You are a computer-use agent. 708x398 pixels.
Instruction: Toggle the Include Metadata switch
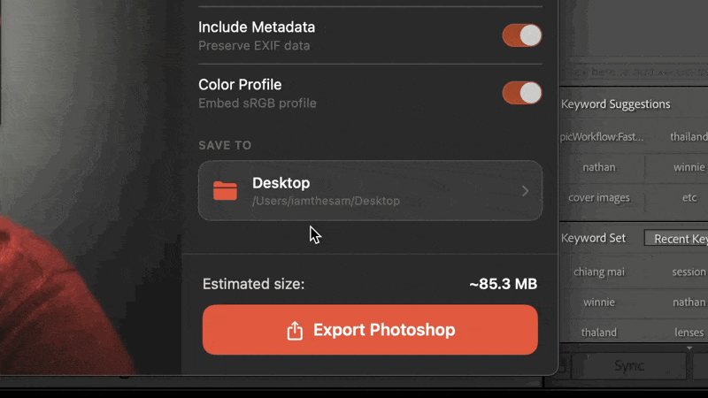point(521,35)
